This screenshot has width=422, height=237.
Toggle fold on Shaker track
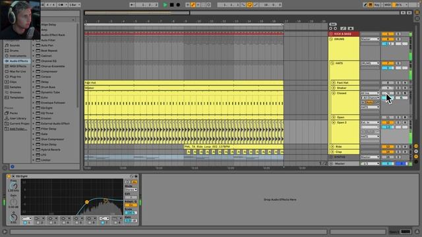coord(334,88)
